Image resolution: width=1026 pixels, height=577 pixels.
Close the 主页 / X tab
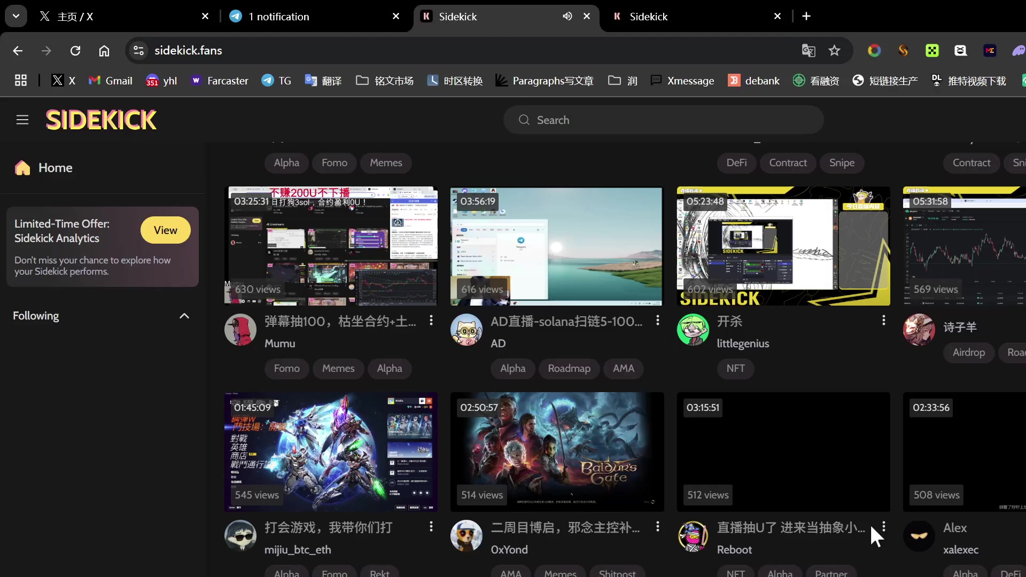pyautogui.click(x=205, y=17)
